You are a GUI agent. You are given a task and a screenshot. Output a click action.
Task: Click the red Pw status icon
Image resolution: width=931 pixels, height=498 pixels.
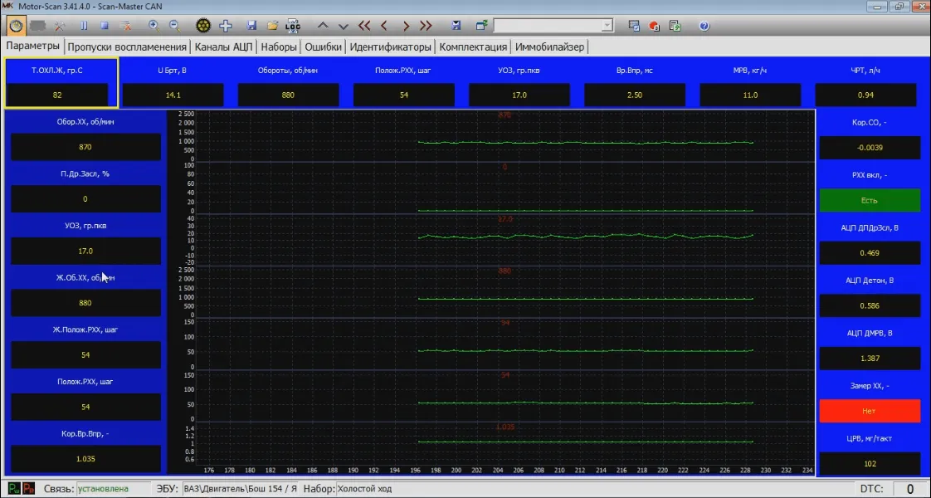click(x=28, y=489)
